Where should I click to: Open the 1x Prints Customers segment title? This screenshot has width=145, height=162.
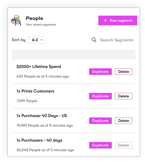click(35, 91)
